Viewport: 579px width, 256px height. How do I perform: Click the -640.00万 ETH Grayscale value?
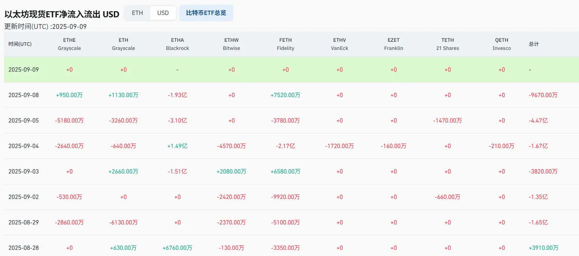click(124, 146)
